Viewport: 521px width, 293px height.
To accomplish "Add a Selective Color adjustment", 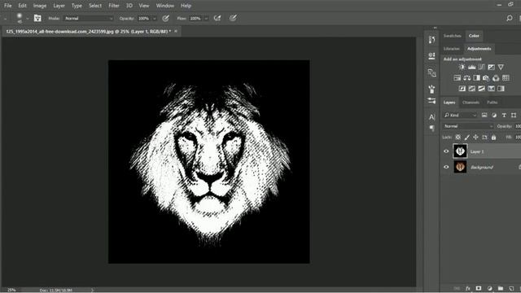I will [491, 89].
